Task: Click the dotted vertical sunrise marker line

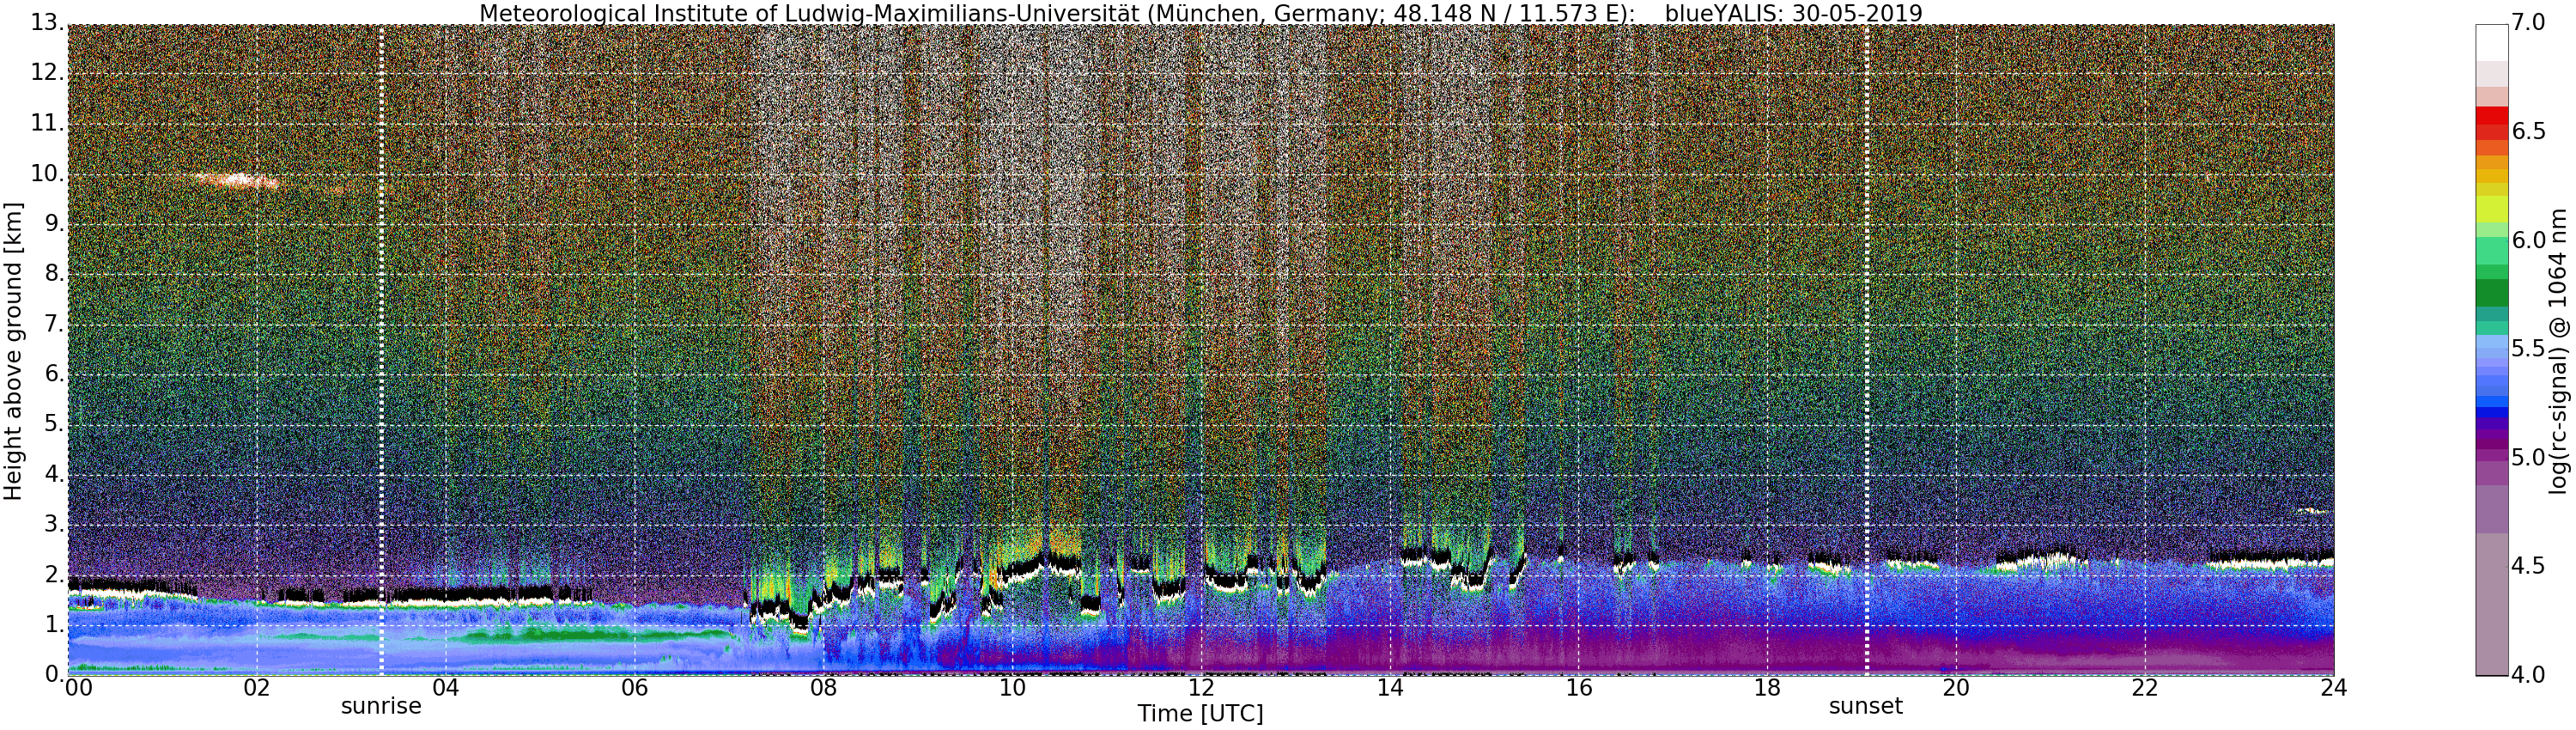Action: 382,350
